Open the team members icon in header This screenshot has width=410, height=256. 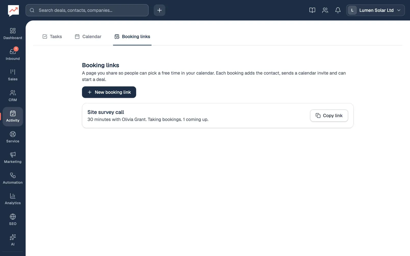pos(325,10)
